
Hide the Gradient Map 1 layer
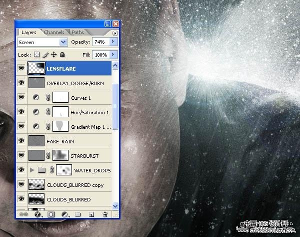[x=21, y=126]
